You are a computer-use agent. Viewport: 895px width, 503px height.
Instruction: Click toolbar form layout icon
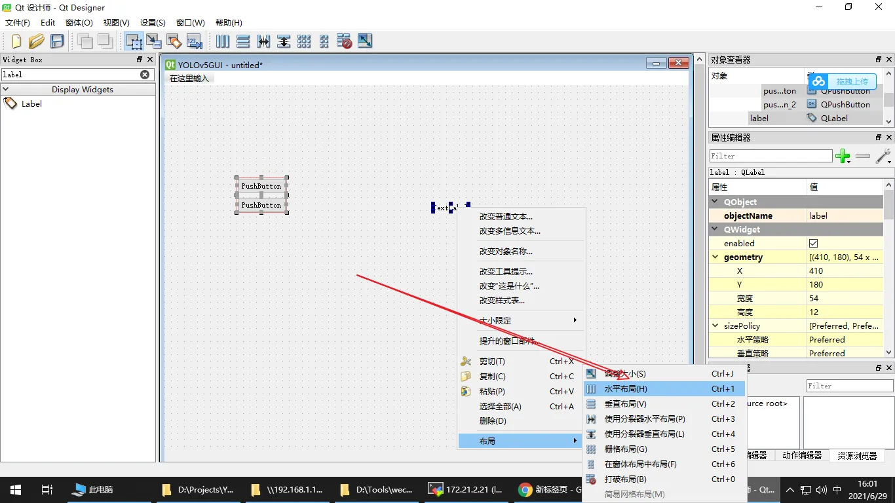click(x=324, y=41)
